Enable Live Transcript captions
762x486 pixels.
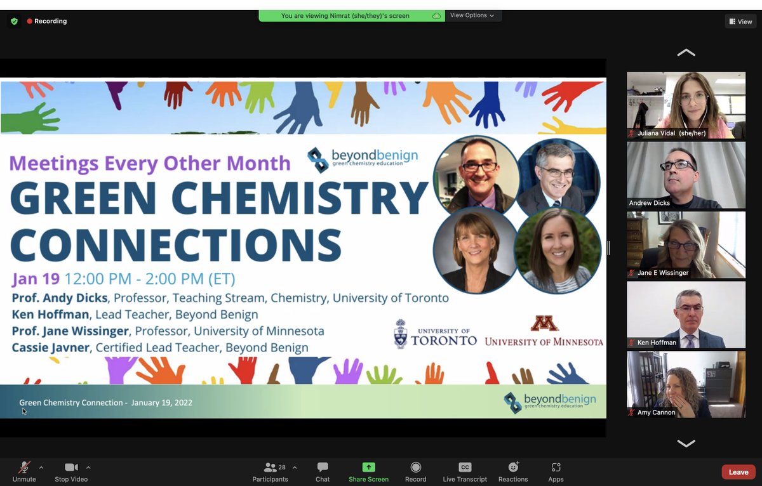[x=465, y=471]
